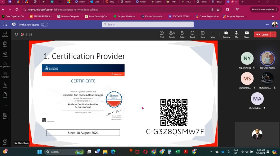Open your Teams profile picture menu
The image size is (280, 156).
coord(275,25)
